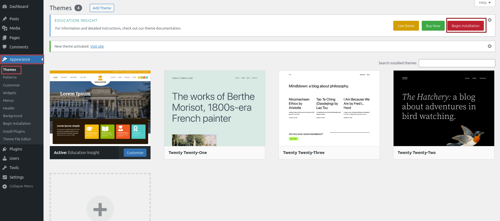Click the Live Demo button
Image resolution: width=500 pixels, height=221 pixels.
[406, 26]
